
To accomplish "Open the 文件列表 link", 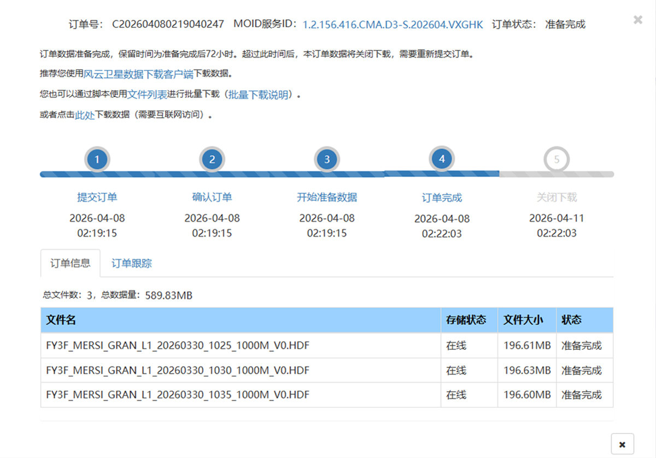I will point(148,95).
